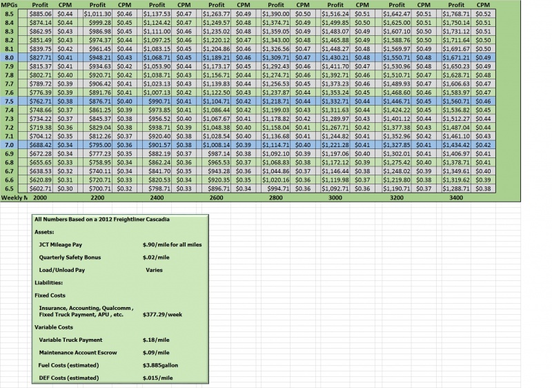Select profit cell $1,221.28

pos(335,145)
